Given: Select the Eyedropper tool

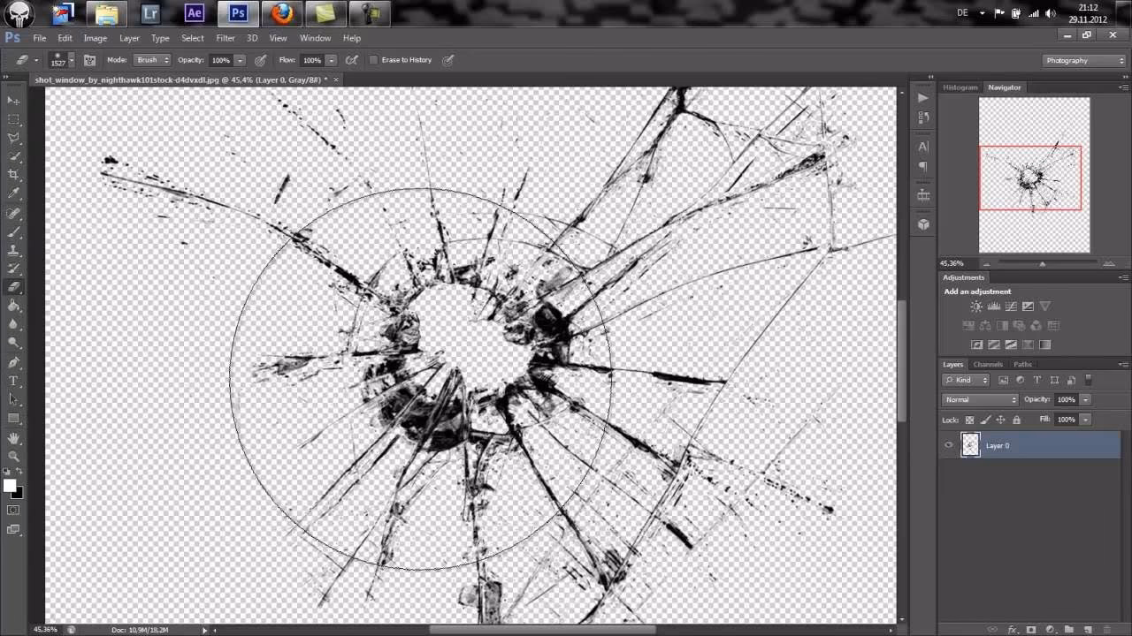Looking at the screenshot, I should [13, 193].
